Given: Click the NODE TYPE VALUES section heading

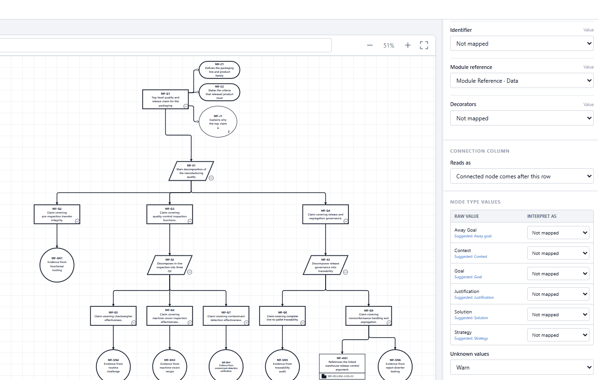Looking at the screenshot, I should (x=475, y=202).
